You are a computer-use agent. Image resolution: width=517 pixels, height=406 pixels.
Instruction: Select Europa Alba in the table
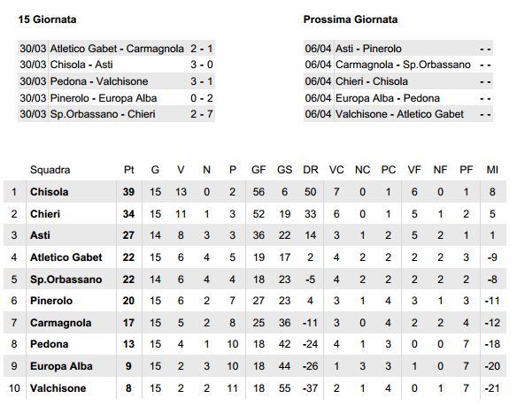61,366
